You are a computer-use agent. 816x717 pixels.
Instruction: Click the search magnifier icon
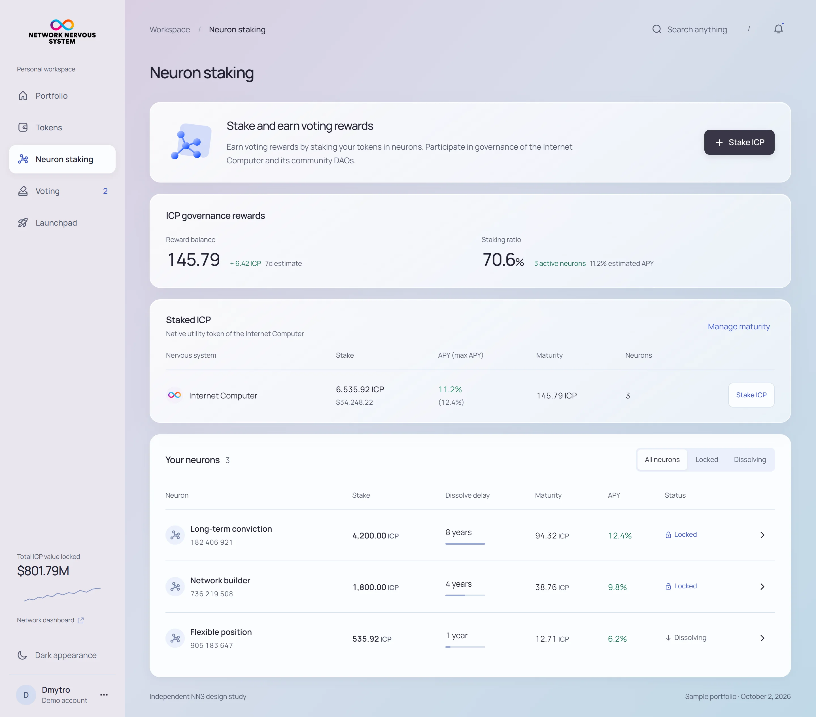(657, 29)
